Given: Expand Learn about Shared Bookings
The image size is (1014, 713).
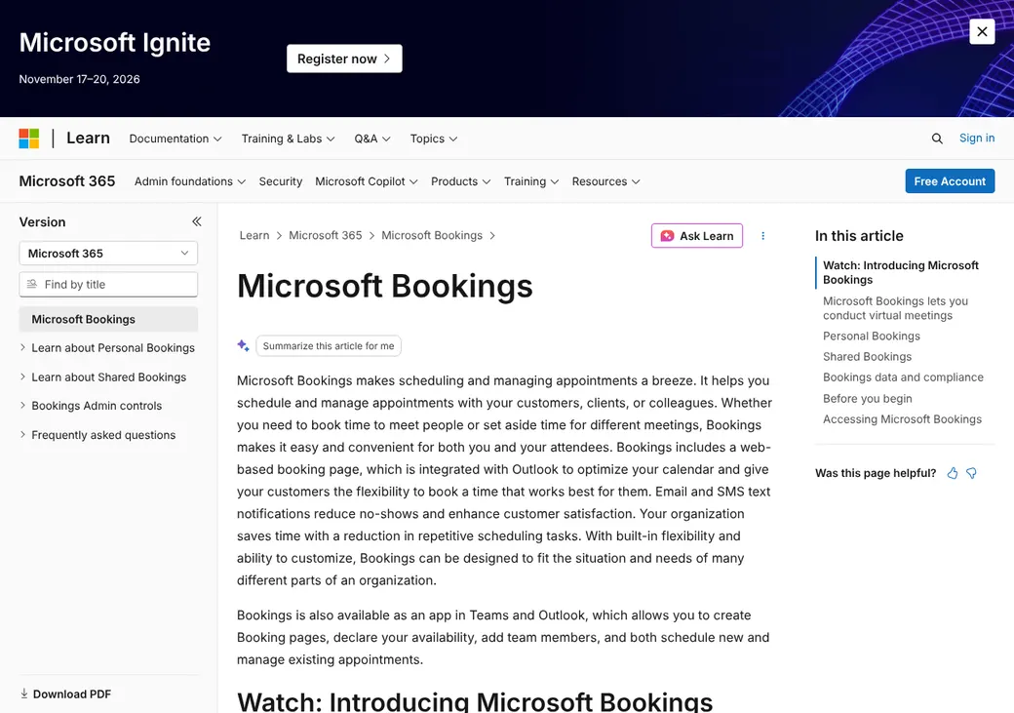Looking at the screenshot, I should point(103,377).
